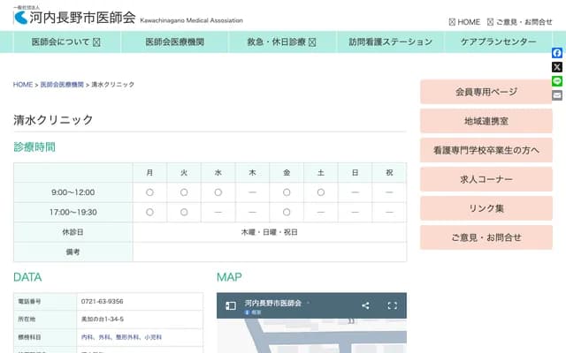Click the Kawachinagano Medical Association logo
This screenshot has height=353, width=566.
click(75, 17)
